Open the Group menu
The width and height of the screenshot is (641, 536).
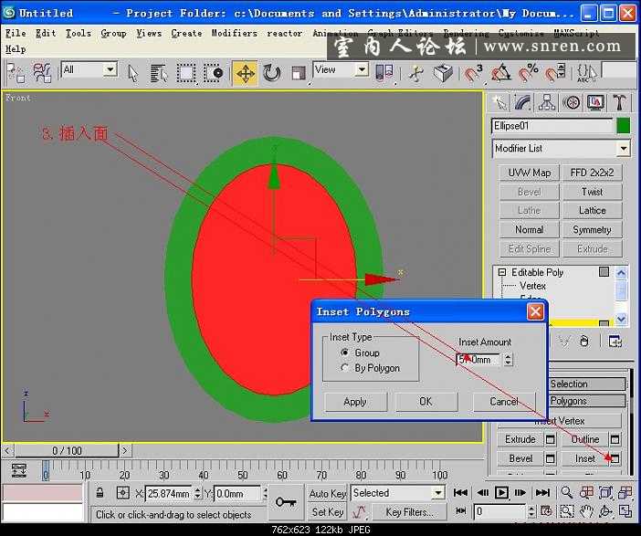113,34
